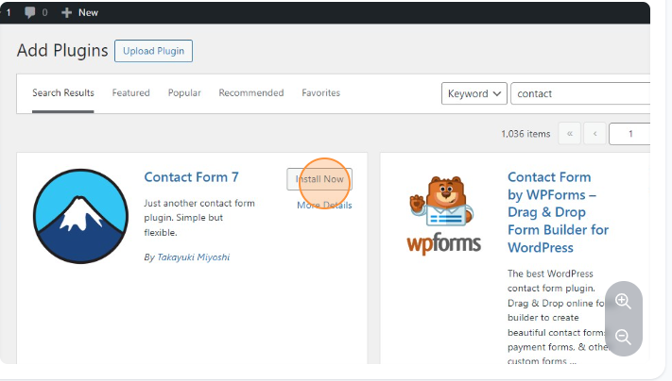Open the Recommended plugins tab
The width and height of the screenshot is (672, 381).
point(250,93)
